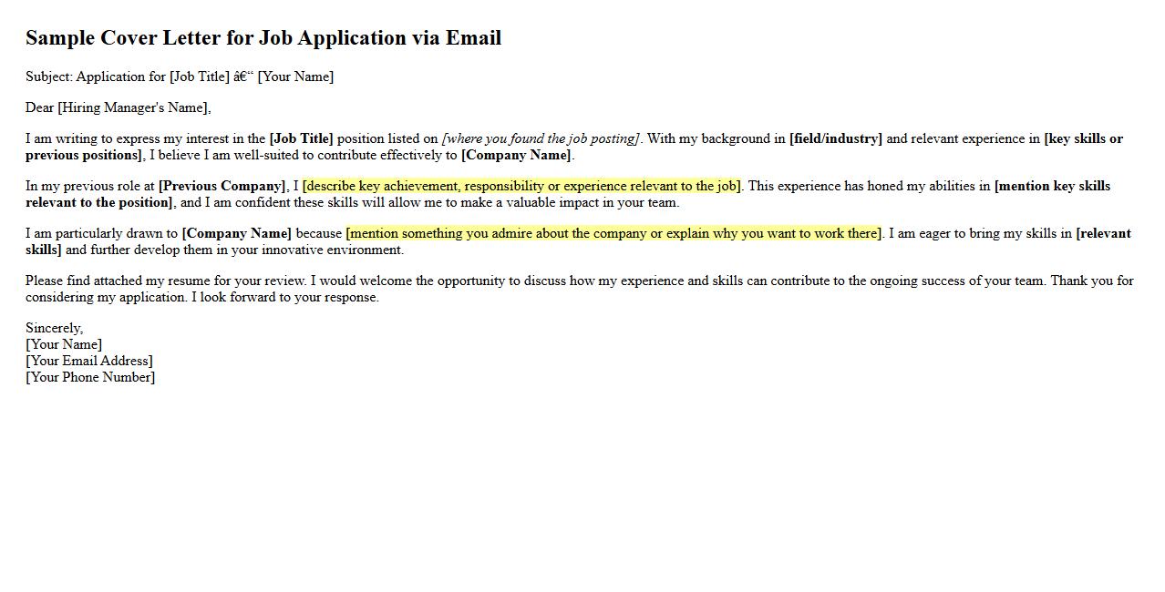Viewport: 1165px width, 592px height.
Task: Click the bold [Previous Company] placeholder
Action: point(222,186)
